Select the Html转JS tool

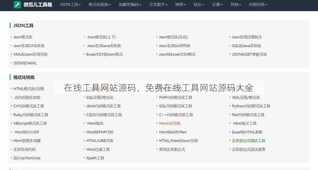(95, 123)
